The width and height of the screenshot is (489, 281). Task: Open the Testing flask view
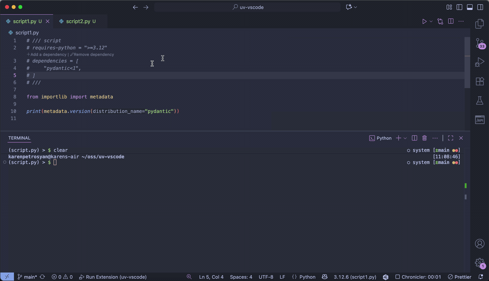coord(480,100)
